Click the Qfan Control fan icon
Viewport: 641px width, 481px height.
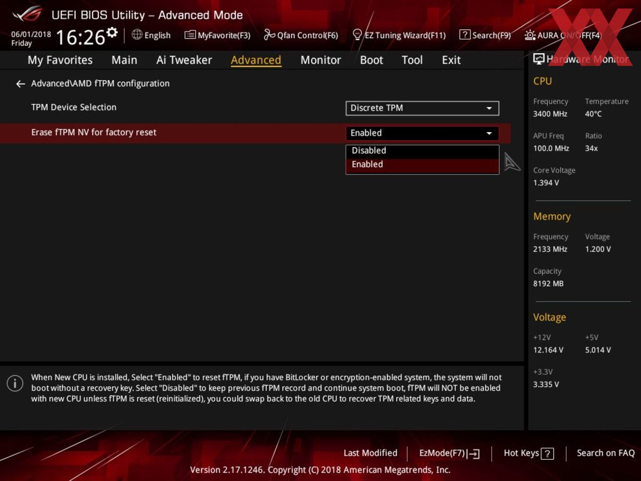click(269, 34)
